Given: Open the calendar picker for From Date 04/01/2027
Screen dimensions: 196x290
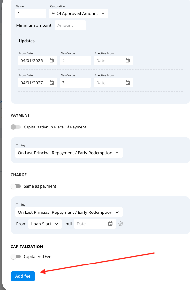Looking at the screenshot, I should (52, 83).
